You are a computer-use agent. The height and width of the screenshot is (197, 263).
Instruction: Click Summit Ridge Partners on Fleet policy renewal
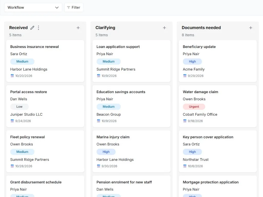pos(30,160)
